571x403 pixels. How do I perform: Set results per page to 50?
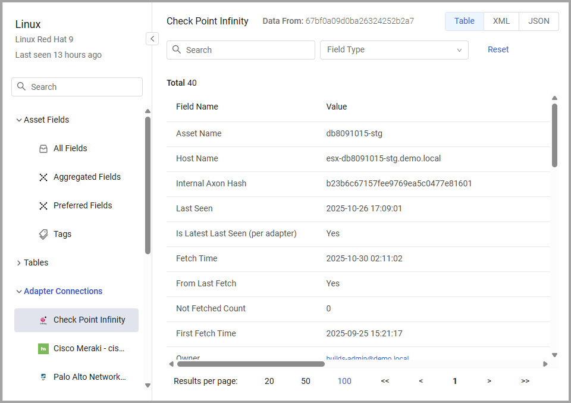pyautogui.click(x=306, y=381)
